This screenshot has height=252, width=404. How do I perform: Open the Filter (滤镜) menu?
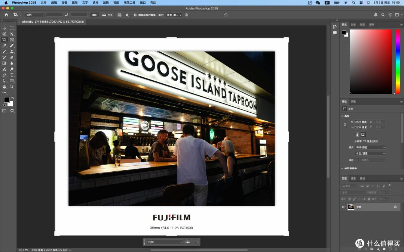point(106,3)
